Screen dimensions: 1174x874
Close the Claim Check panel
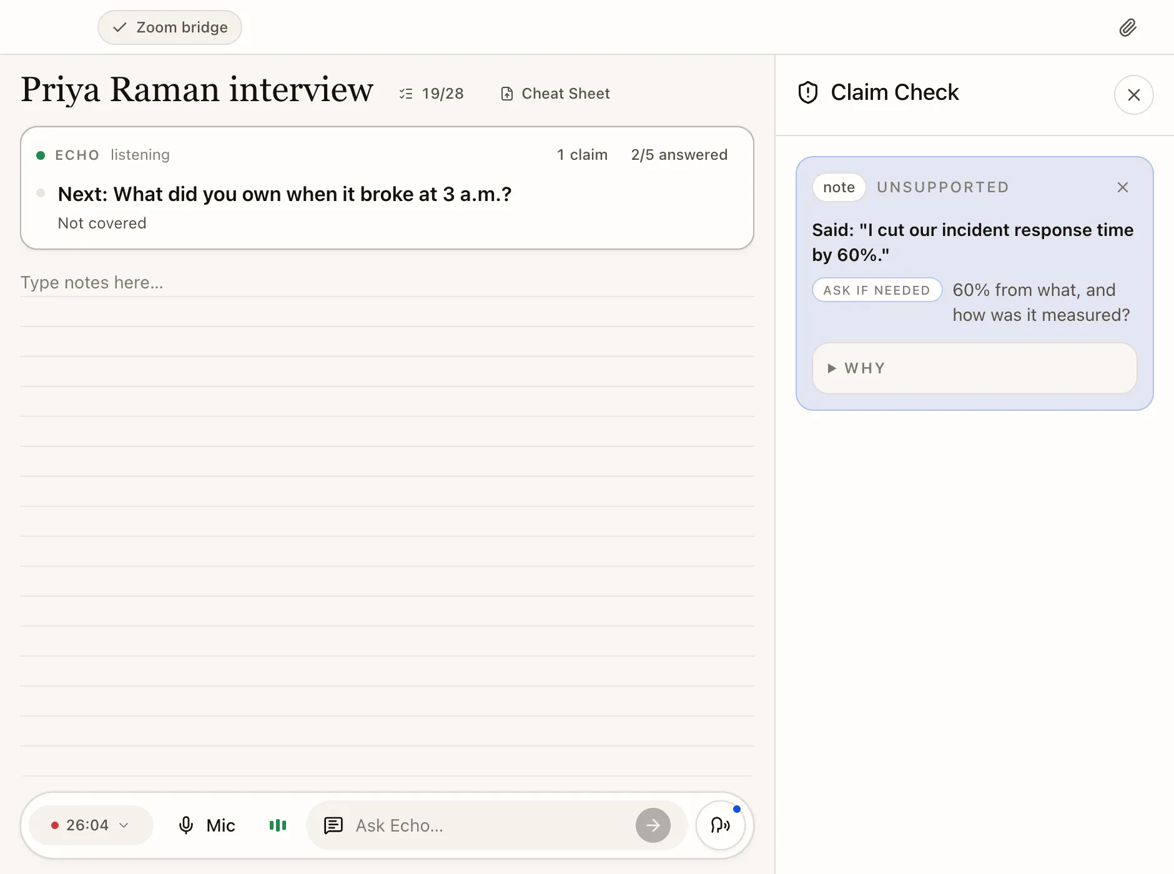click(x=1134, y=95)
